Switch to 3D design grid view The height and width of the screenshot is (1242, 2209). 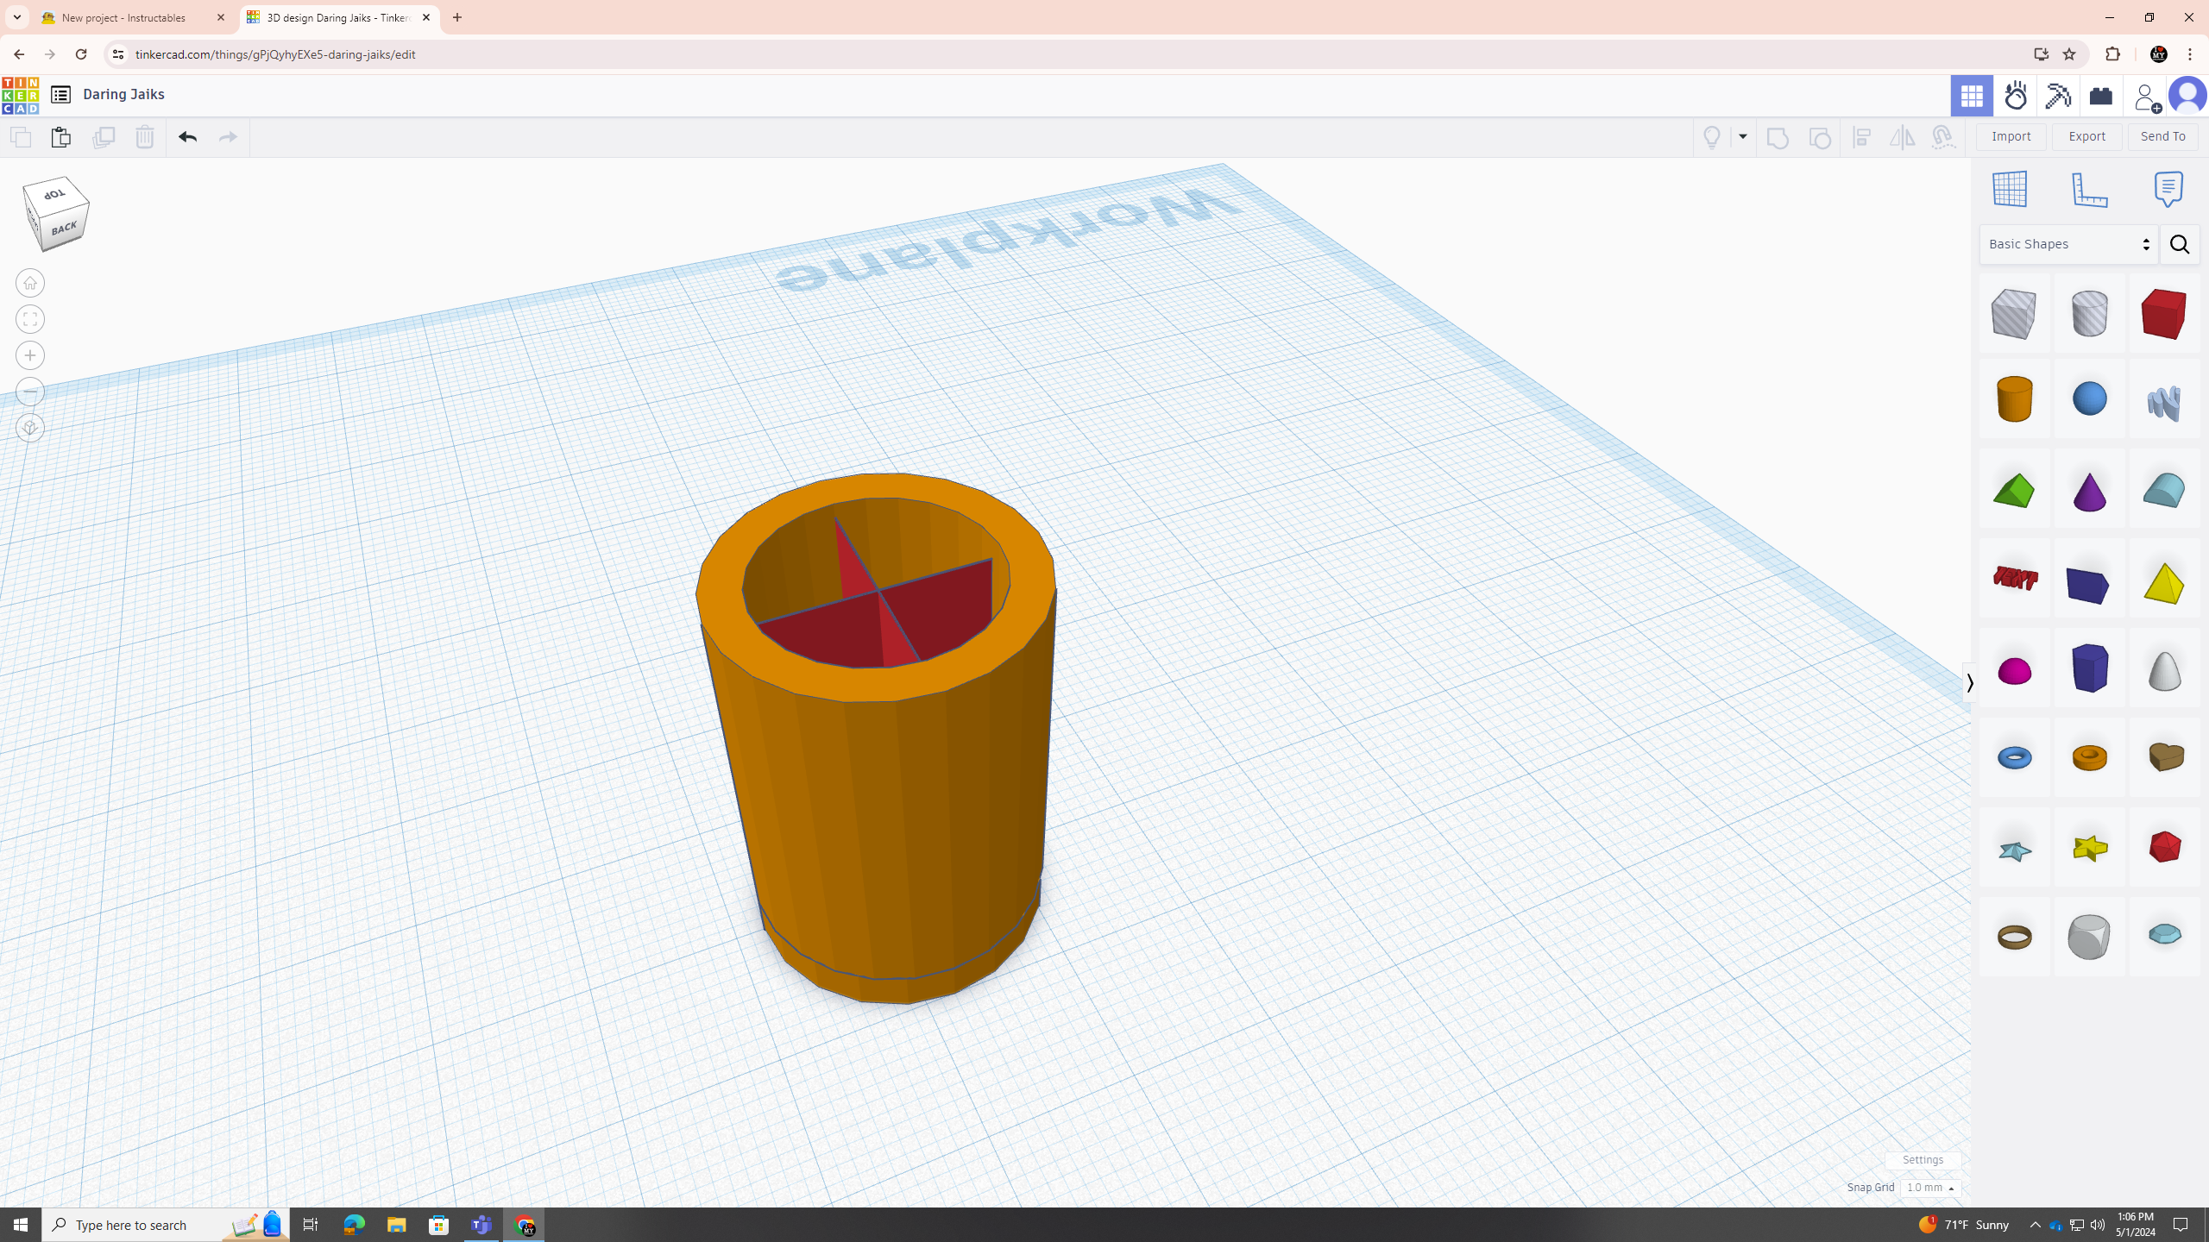(1972, 95)
